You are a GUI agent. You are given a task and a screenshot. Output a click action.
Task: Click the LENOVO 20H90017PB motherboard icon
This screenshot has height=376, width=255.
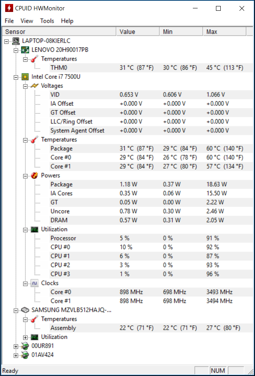[25, 50]
